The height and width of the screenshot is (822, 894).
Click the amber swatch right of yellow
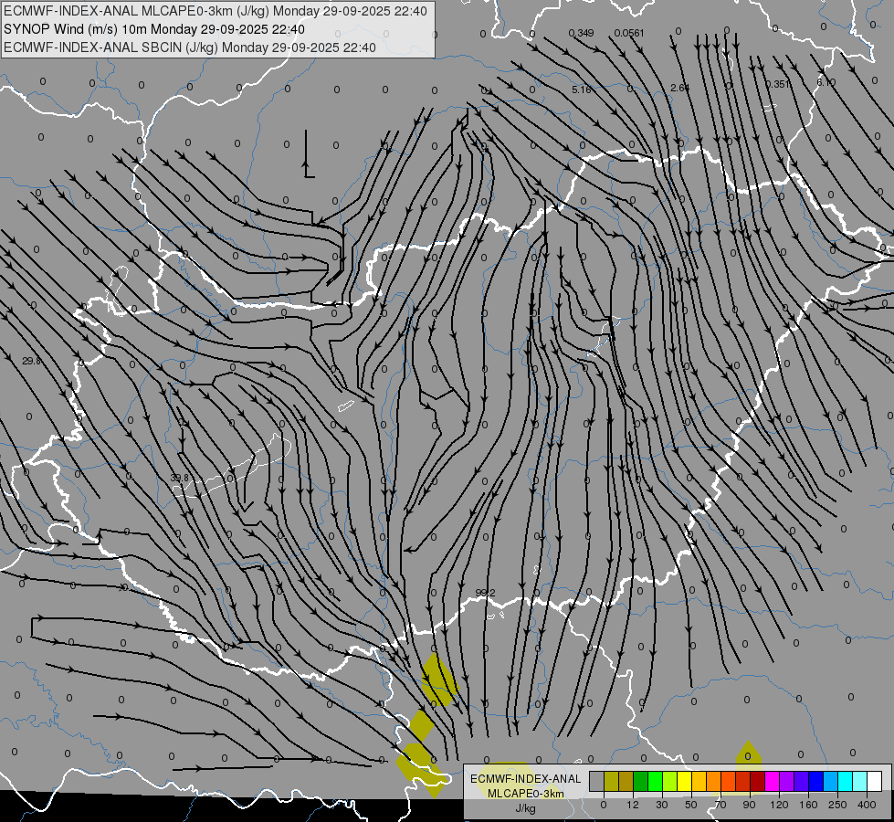pos(699,781)
